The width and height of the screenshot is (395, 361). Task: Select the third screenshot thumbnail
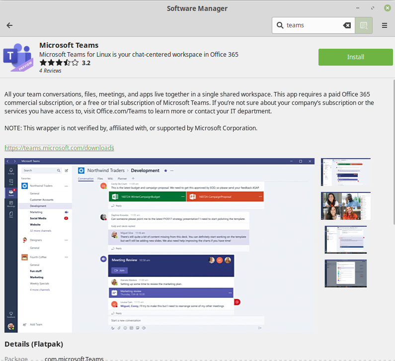[x=346, y=240]
